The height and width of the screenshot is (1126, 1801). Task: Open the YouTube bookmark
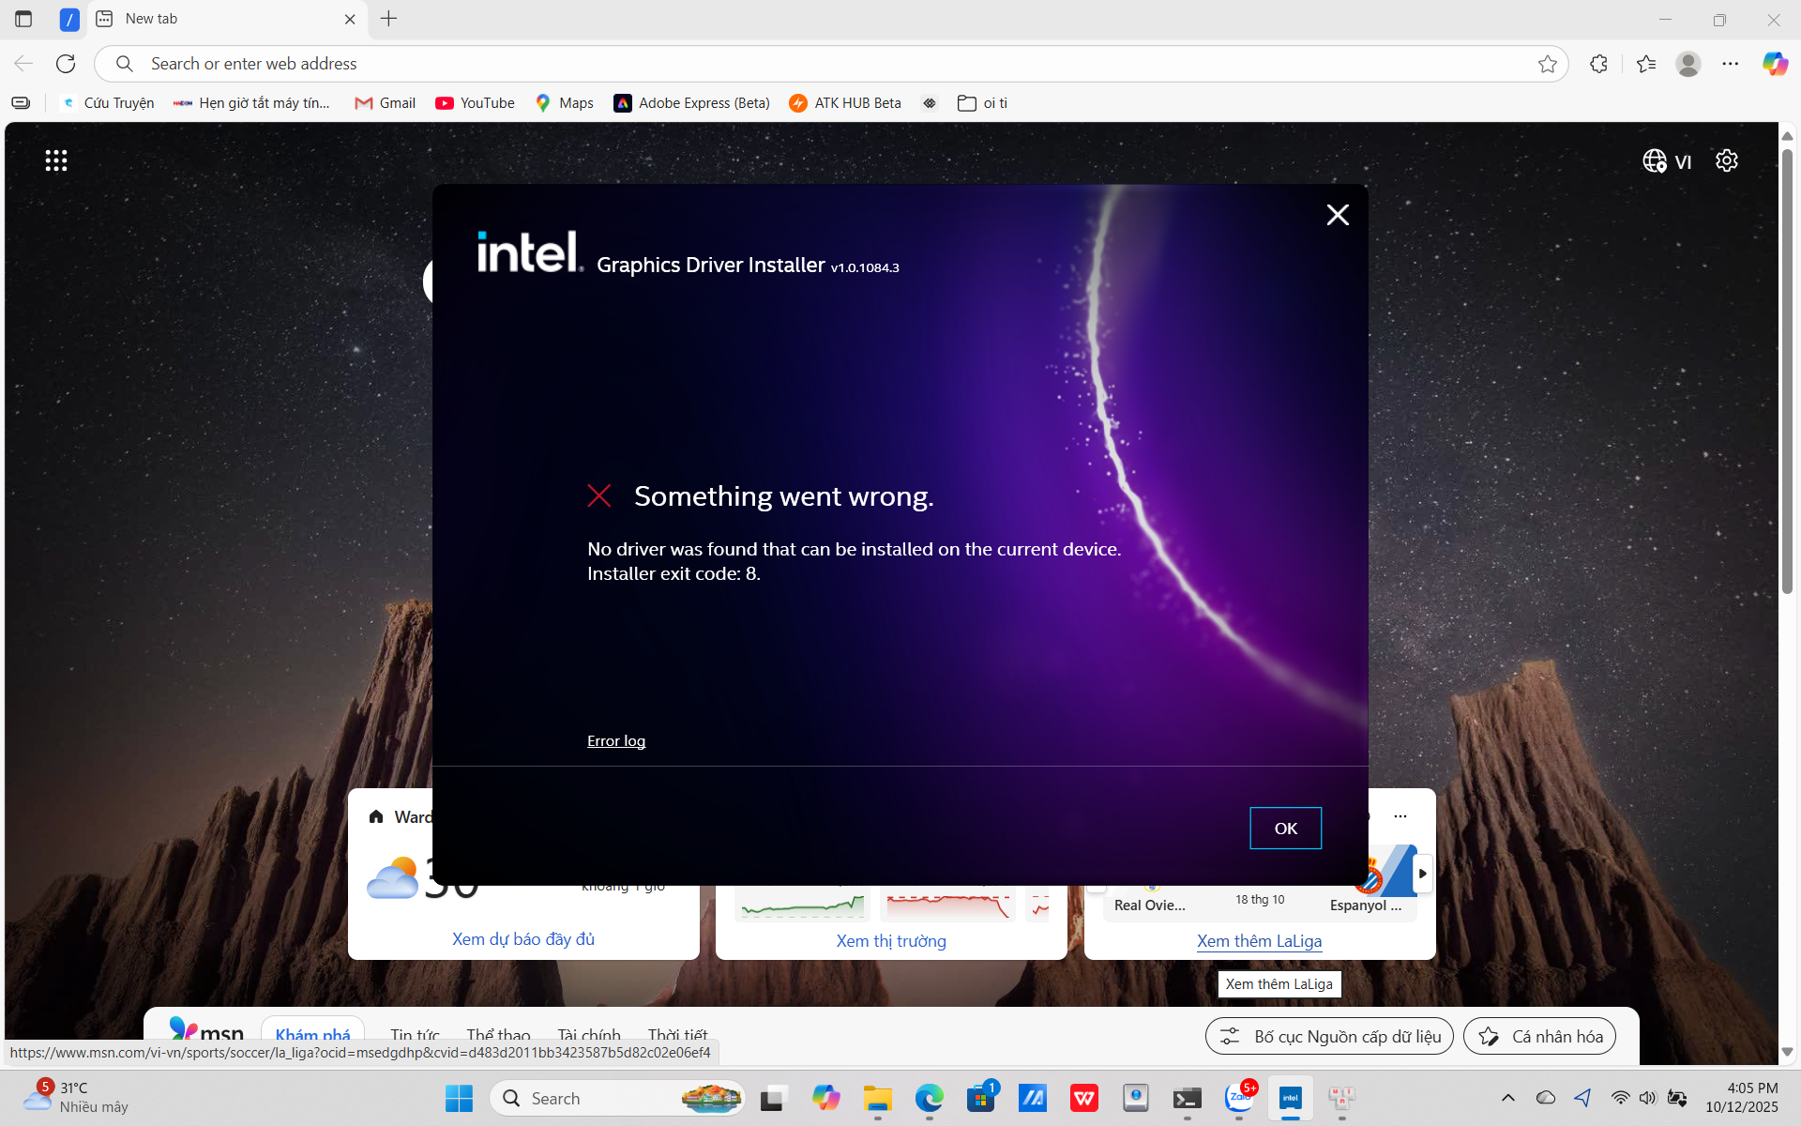click(x=475, y=103)
